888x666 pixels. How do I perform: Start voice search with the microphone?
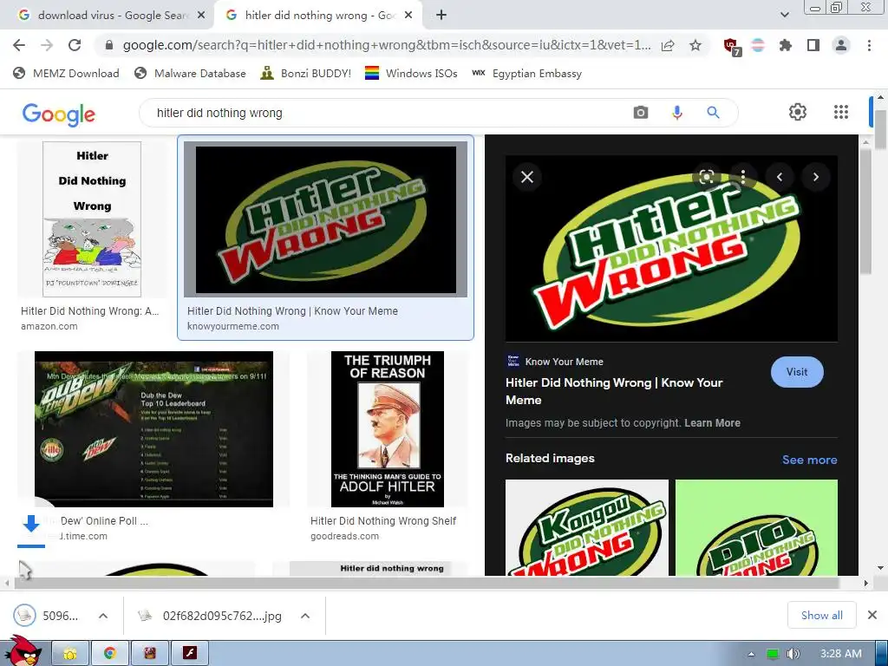click(x=676, y=113)
